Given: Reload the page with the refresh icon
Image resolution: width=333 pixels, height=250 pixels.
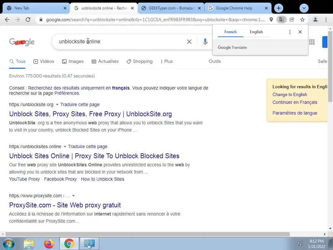Looking at the screenshot, I should pyautogui.click(x=28, y=20).
